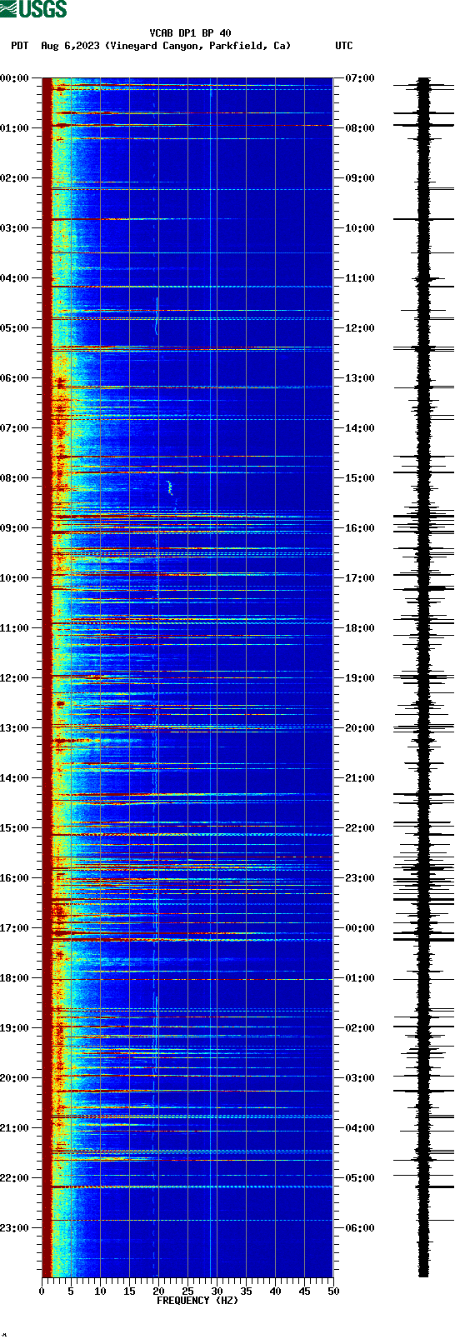Click the 05:00 PDT time label
The height and width of the screenshot is (1344, 460).
click(x=14, y=328)
